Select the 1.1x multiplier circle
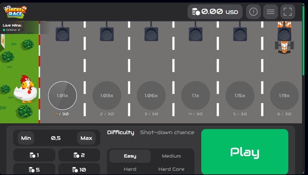This screenshot has height=175, width=308. 196,96
